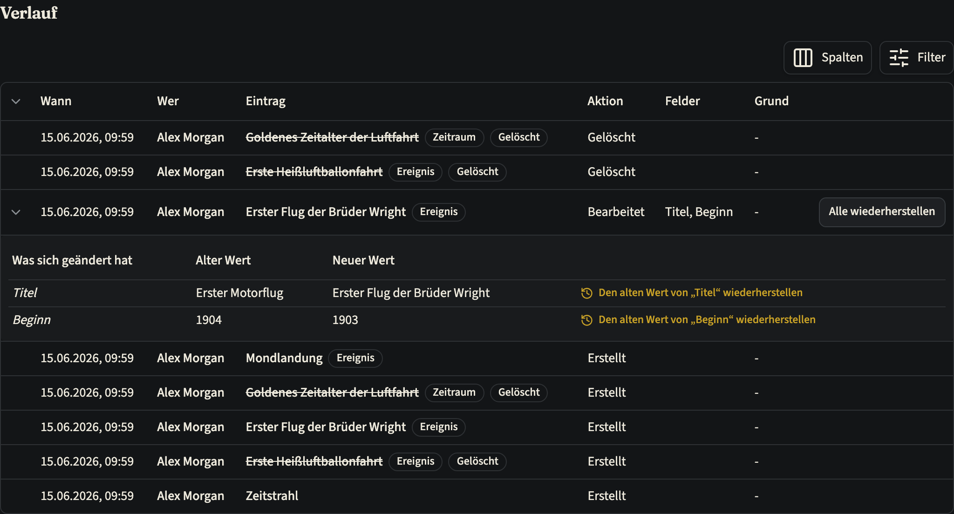Click the Grund column header

[x=771, y=101]
